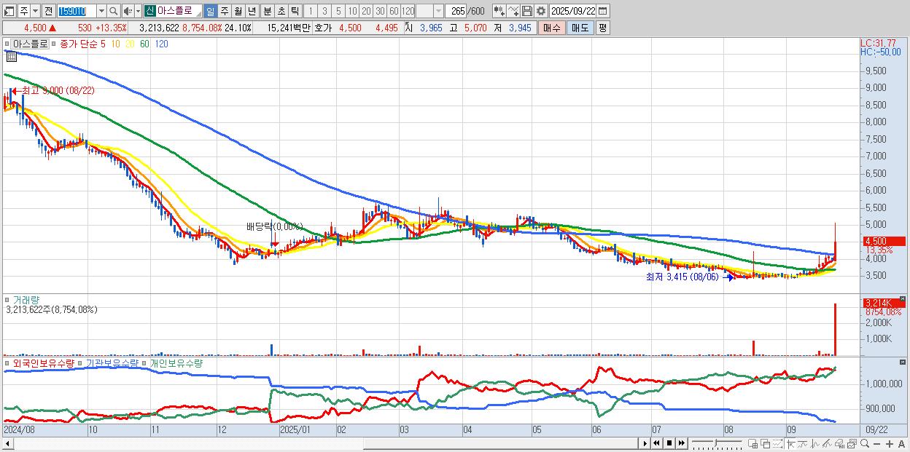This screenshot has height=452, width=910.
Task: Click the crosshair cursor icon
Action: [x=790, y=443]
